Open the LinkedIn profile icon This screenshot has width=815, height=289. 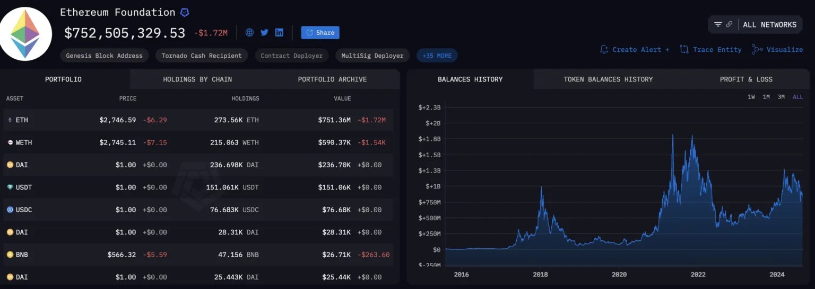279,32
